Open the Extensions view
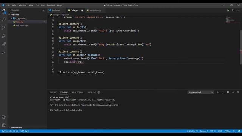This screenshot has width=242, height=136. 3,44
